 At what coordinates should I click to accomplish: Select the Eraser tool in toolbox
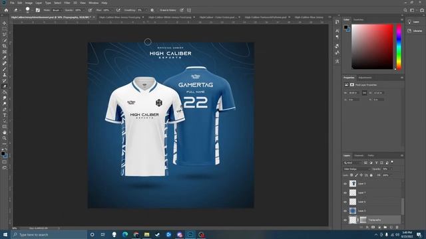(x=5, y=86)
